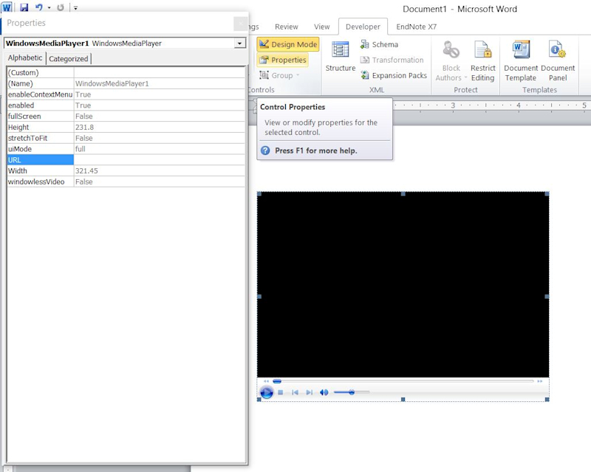
Task: Click the Schema button
Action: (380, 44)
